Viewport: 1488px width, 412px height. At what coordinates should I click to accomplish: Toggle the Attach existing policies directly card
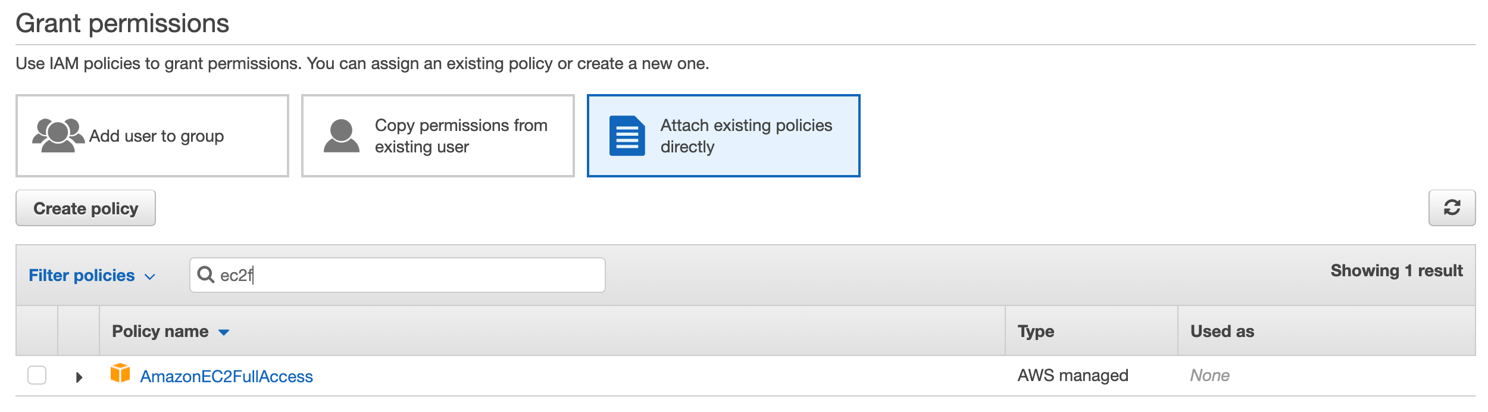[x=723, y=135]
